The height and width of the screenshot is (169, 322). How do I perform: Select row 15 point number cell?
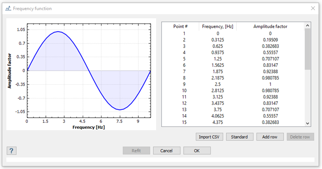(x=184, y=122)
